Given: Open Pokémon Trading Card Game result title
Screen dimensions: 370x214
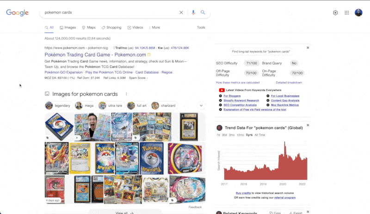Looking at the screenshot, I should coord(95,55).
